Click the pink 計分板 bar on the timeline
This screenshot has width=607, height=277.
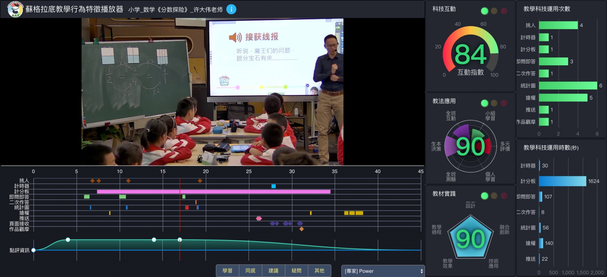tap(214, 192)
